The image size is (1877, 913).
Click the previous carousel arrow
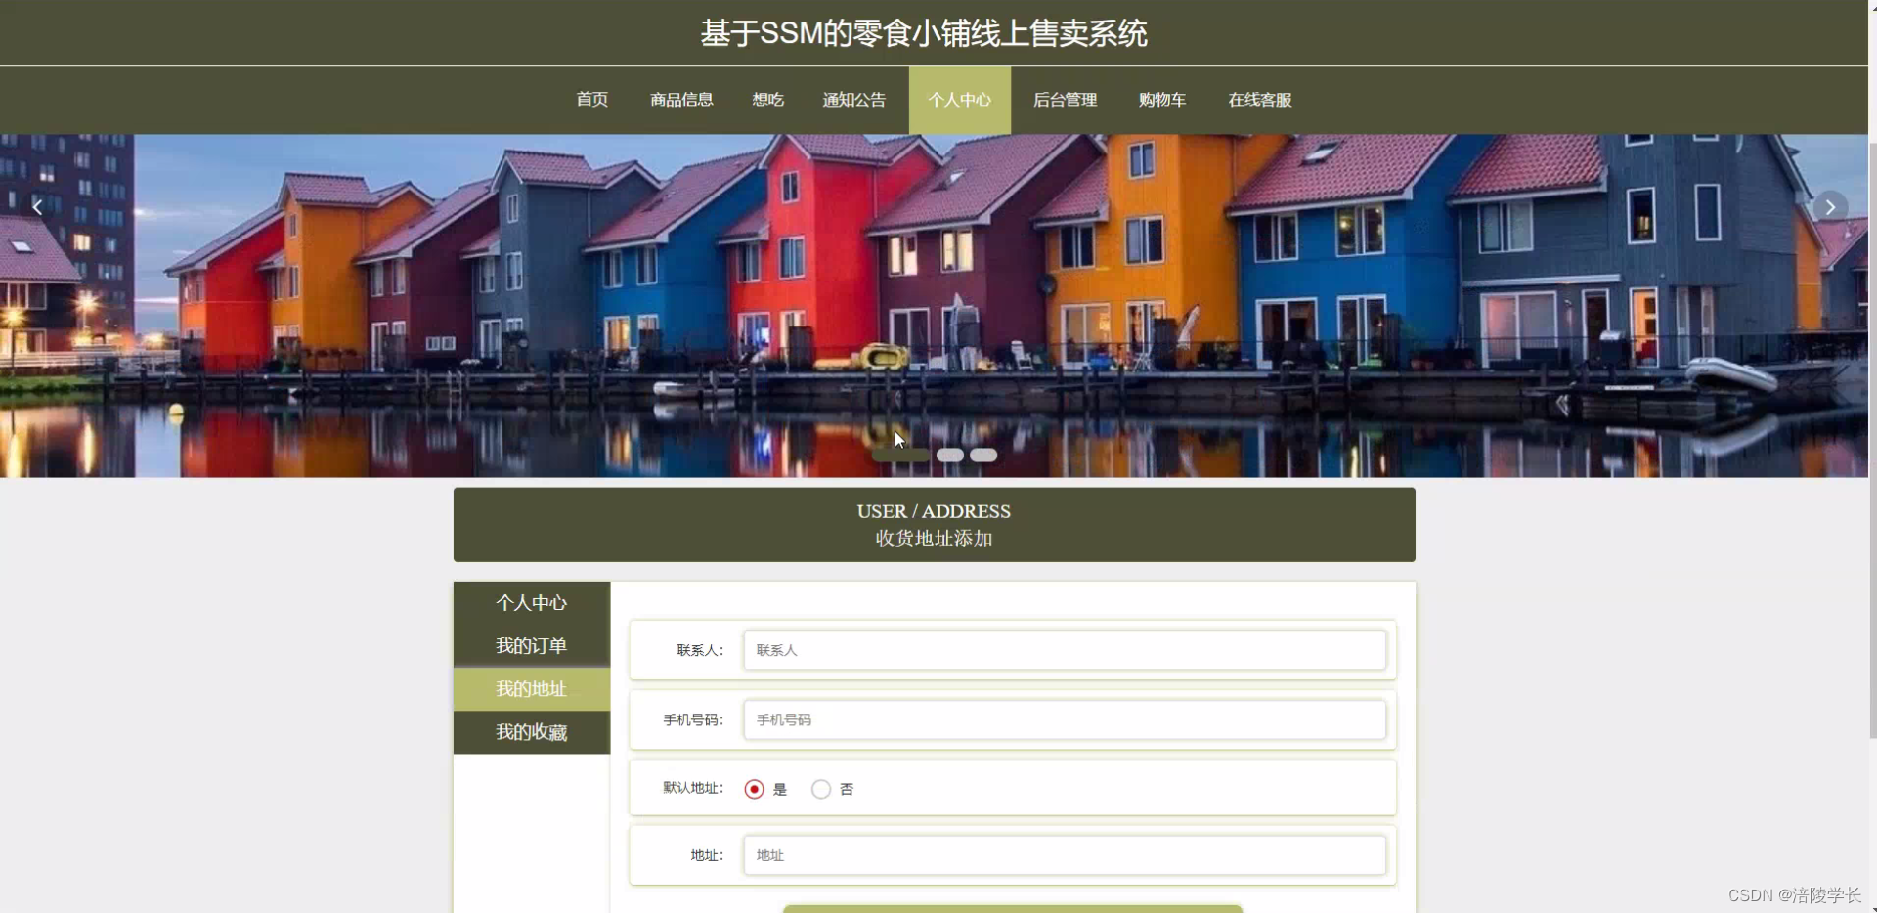pyautogui.click(x=36, y=206)
